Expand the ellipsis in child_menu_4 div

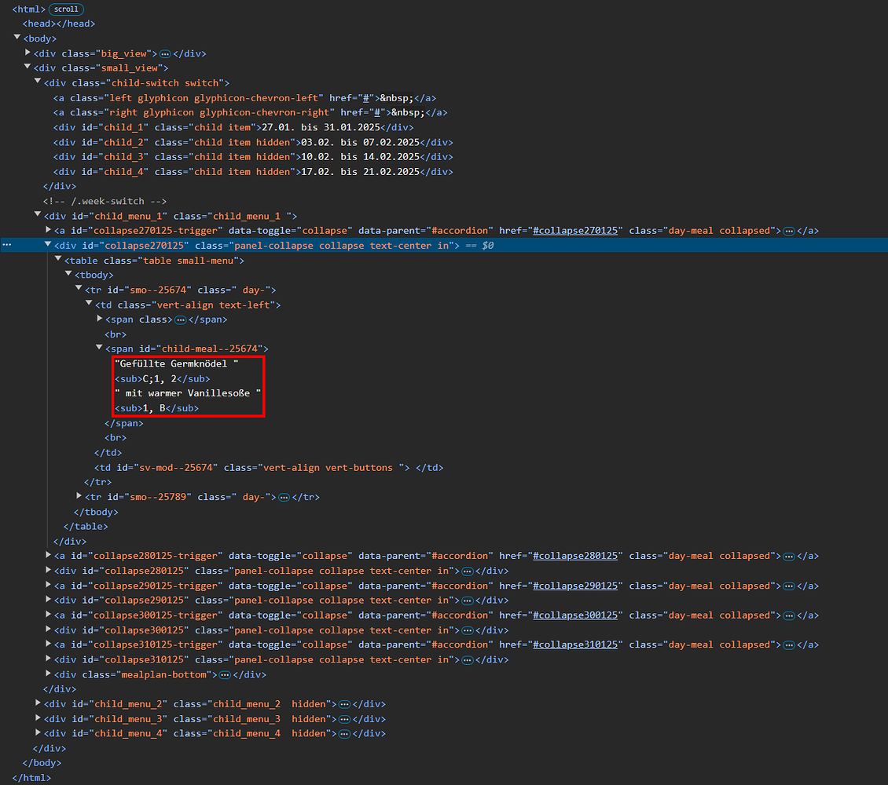(345, 732)
